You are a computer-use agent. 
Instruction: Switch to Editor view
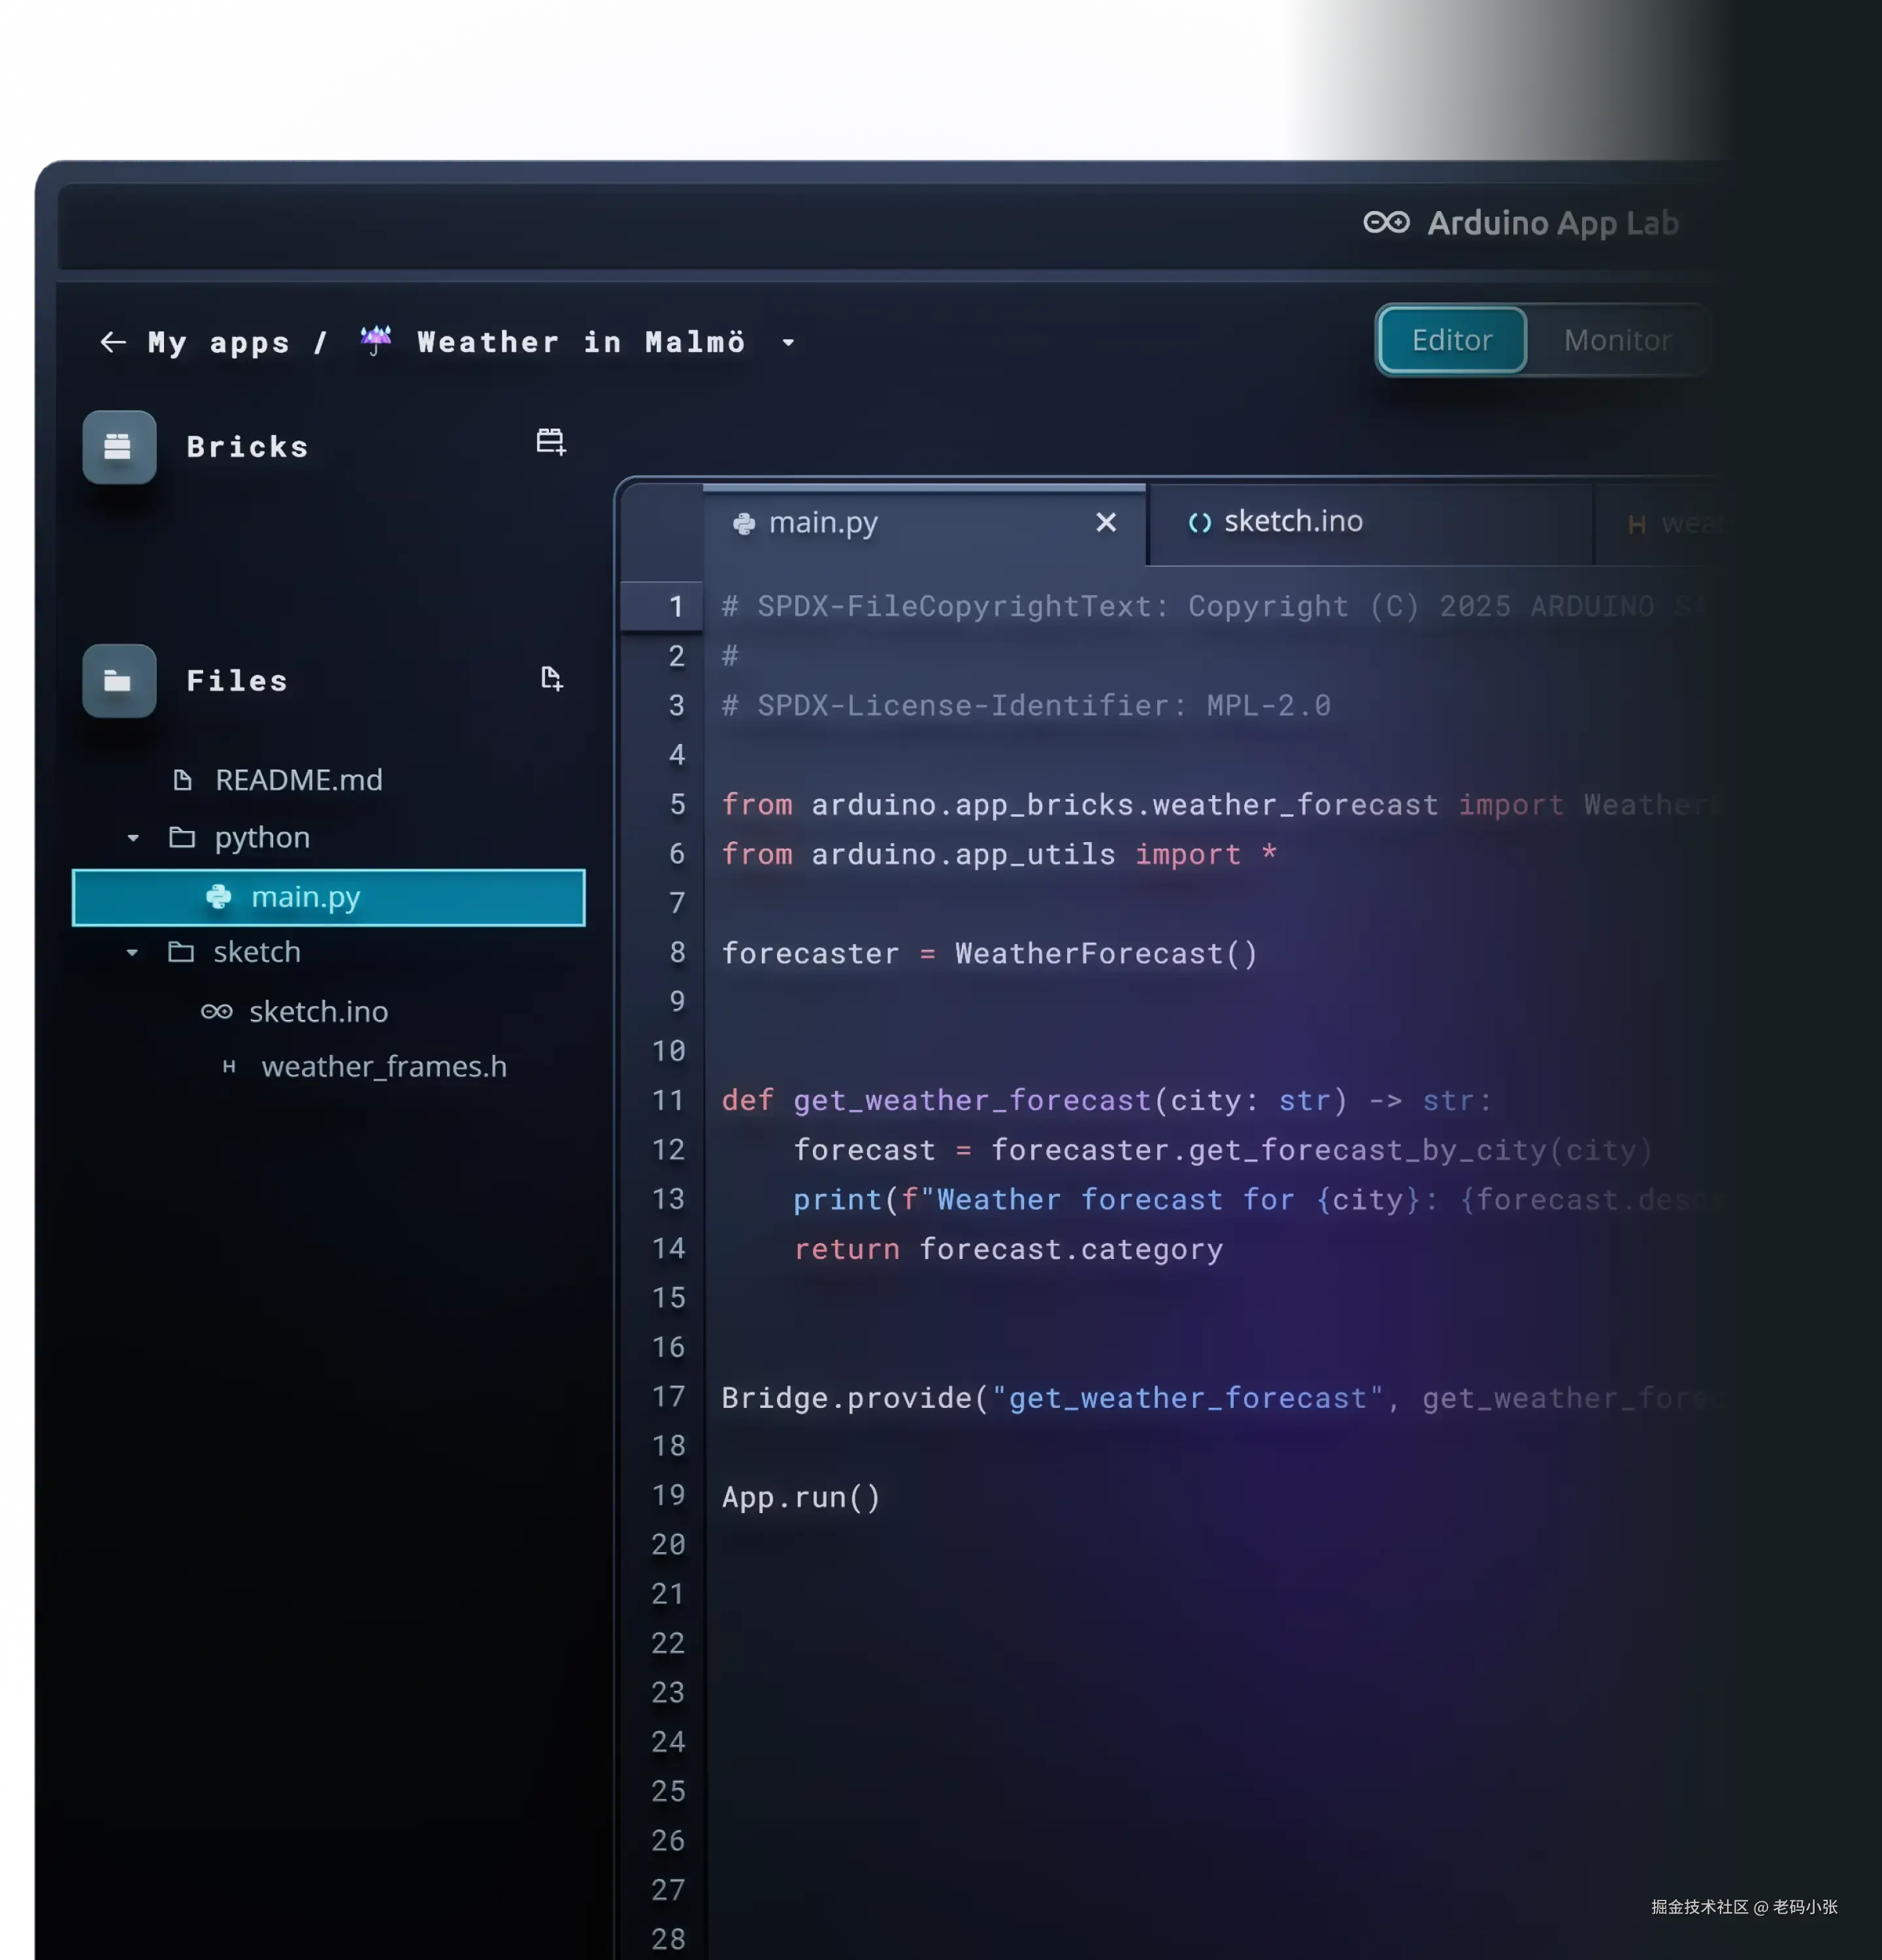click(1451, 340)
